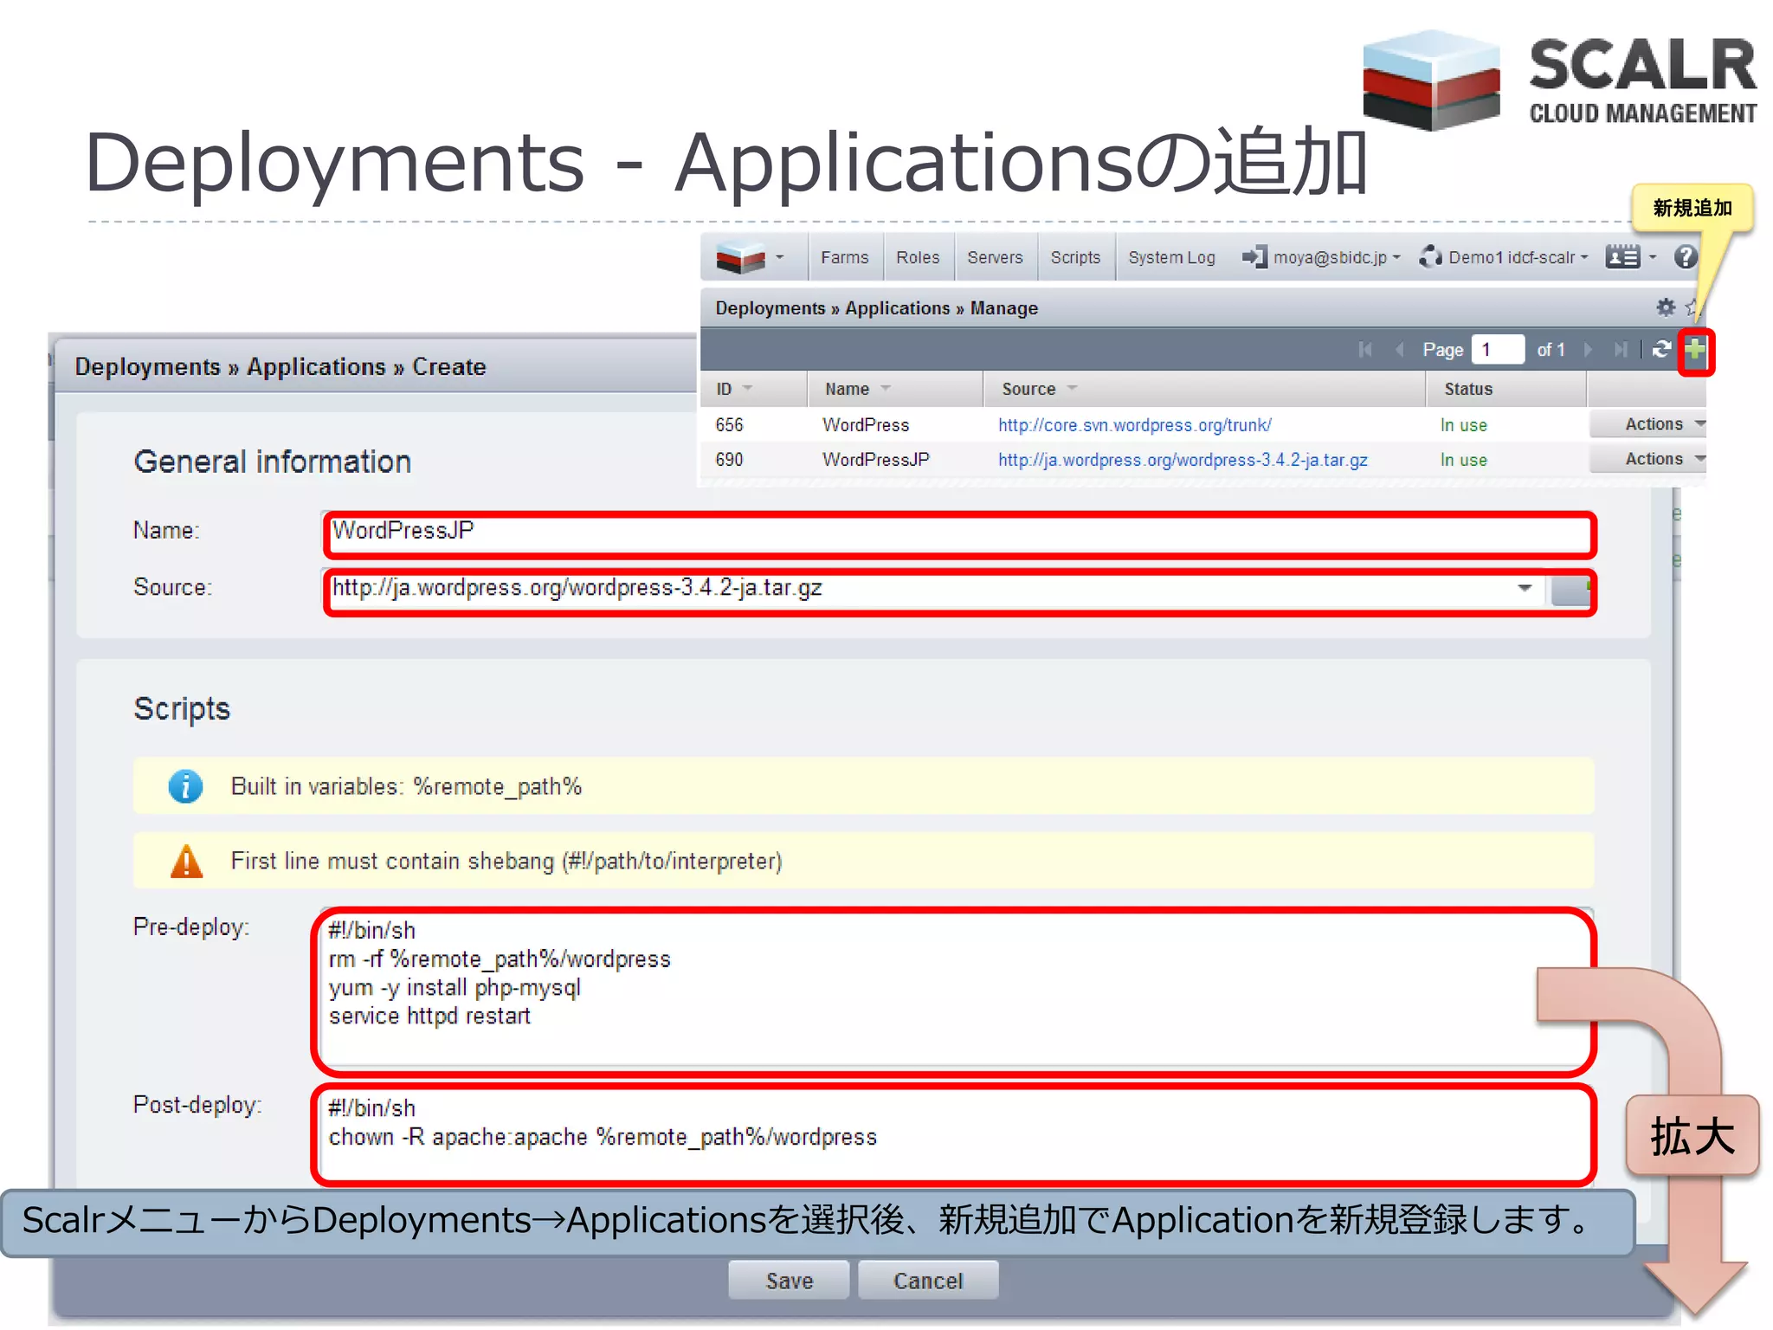Click the source add button next to Source combo
This screenshot has height=1330, width=1773.
click(1570, 590)
